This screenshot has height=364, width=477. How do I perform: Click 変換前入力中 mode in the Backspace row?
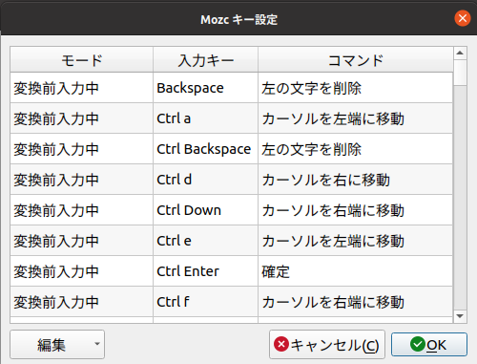pyautogui.click(x=82, y=88)
